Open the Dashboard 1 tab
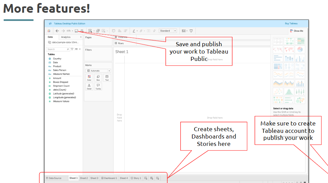The width and height of the screenshot is (328, 183). [109, 178]
